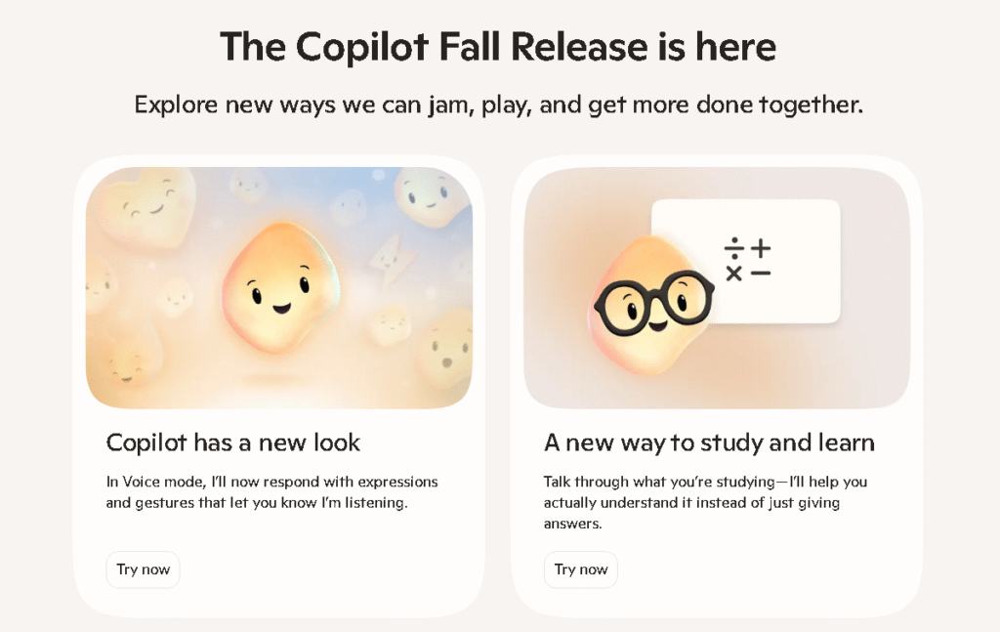The width and height of the screenshot is (1000, 632).
Task: Click the minus symbol on the white card
Action: tap(761, 274)
